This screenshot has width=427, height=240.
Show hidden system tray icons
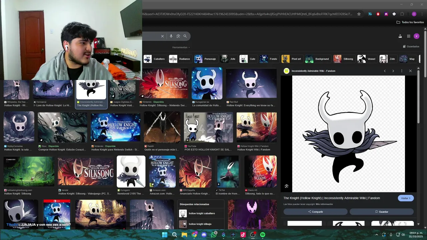point(377,235)
